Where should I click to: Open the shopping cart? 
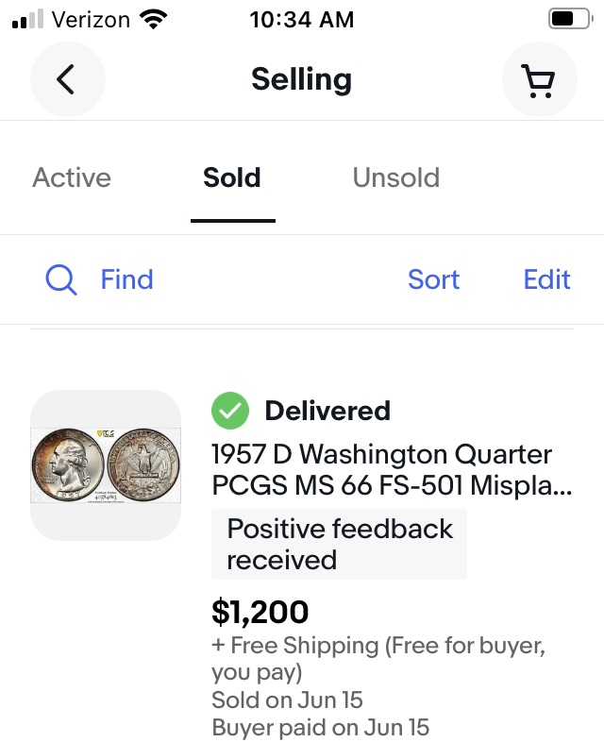(539, 80)
